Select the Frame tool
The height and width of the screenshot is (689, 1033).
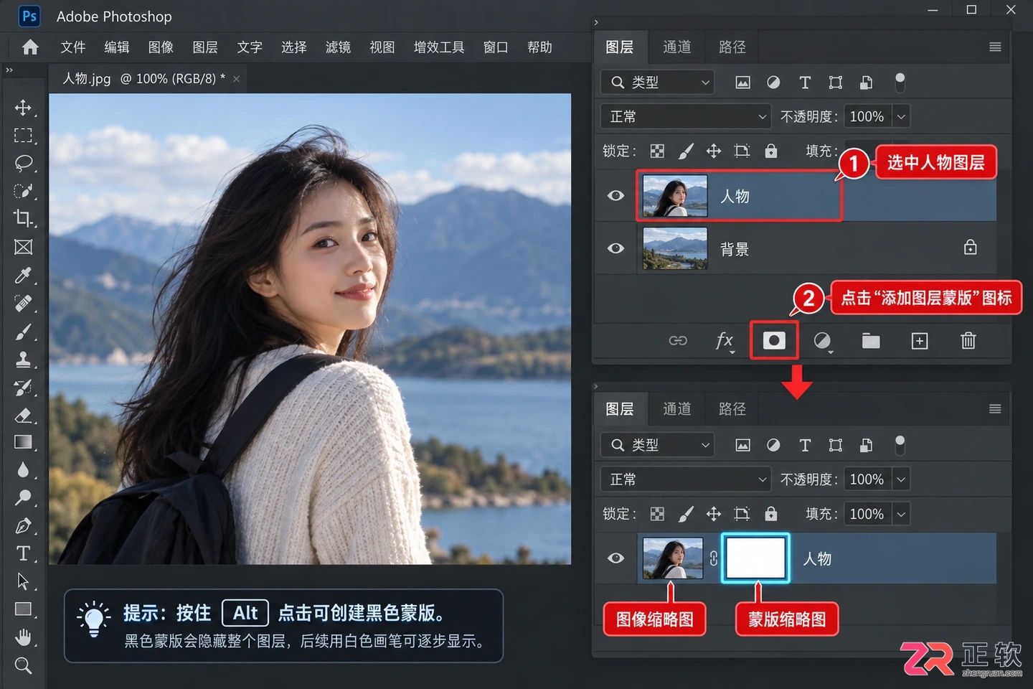pyautogui.click(x=23, y=247)
